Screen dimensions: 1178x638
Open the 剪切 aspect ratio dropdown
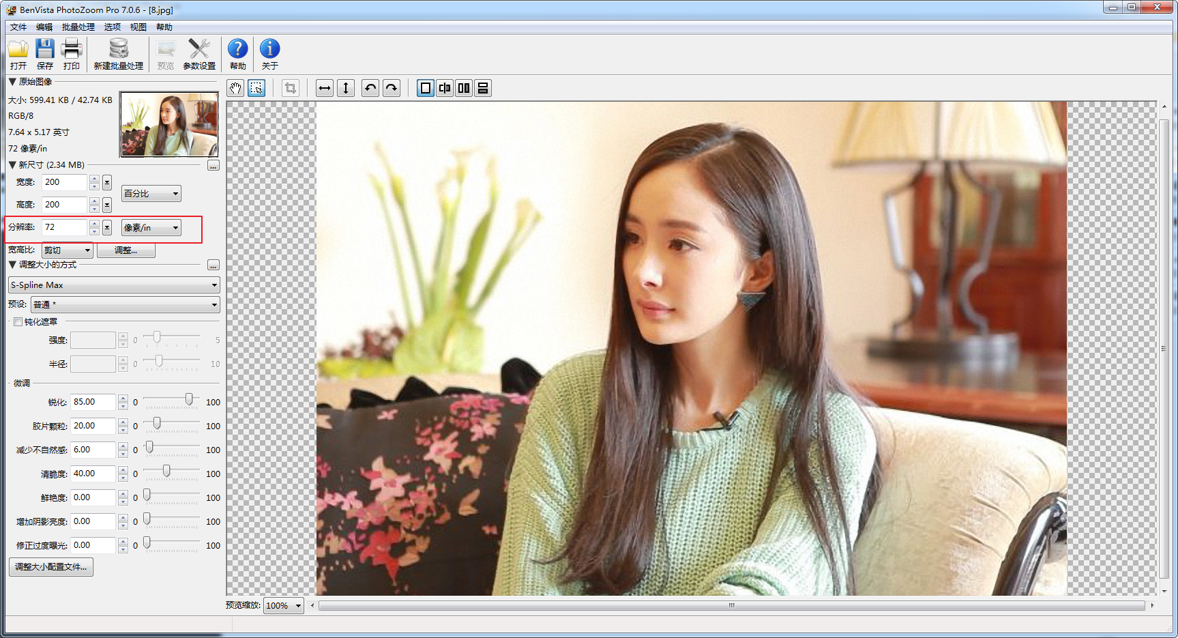(x=68, y=250)
